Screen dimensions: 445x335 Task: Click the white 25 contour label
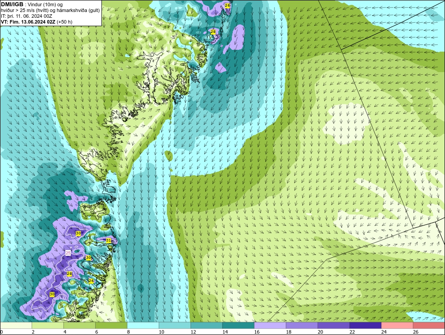(x=68, y=253)
